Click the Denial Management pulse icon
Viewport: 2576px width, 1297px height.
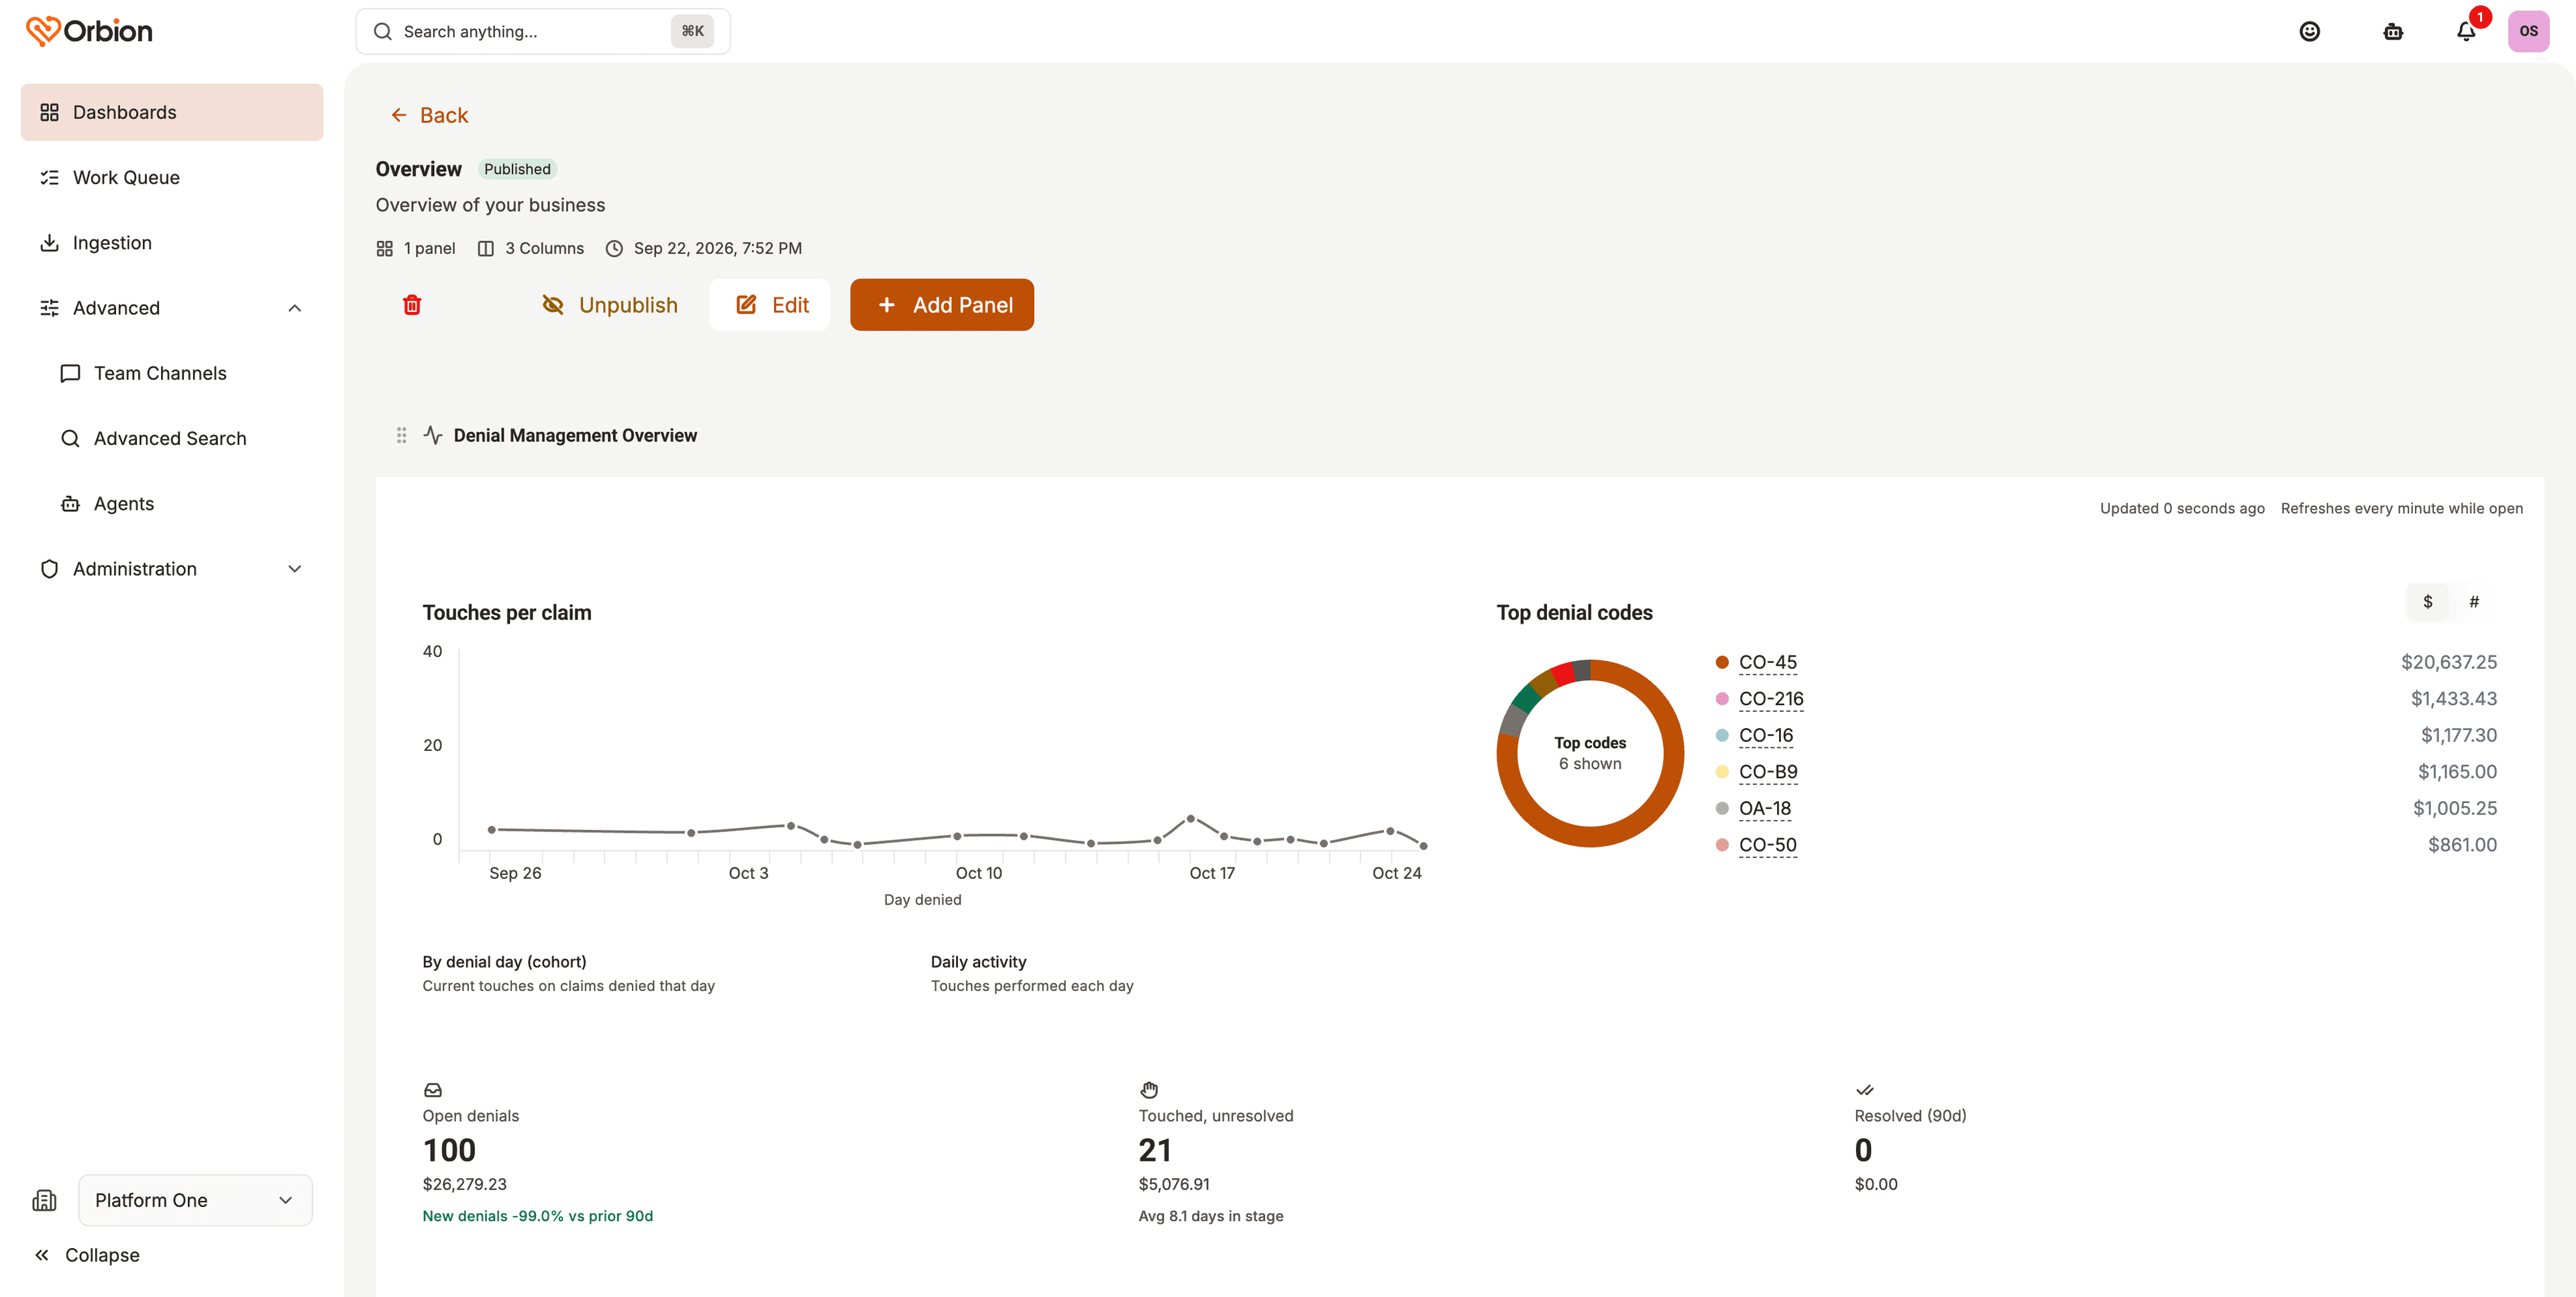click(433, 435)
